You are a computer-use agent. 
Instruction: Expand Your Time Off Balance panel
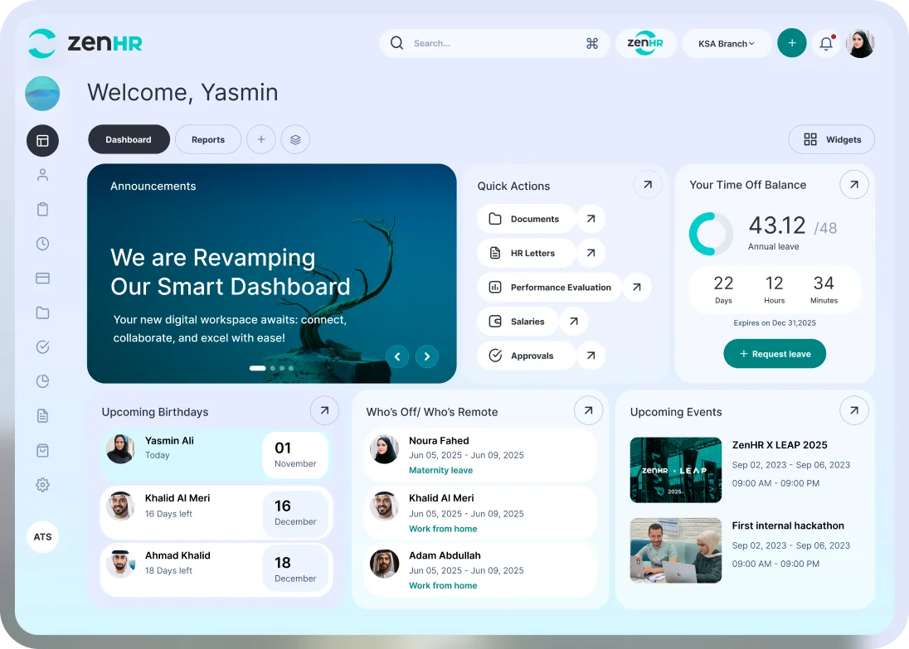pyautogui.click(x=854, y=184)
